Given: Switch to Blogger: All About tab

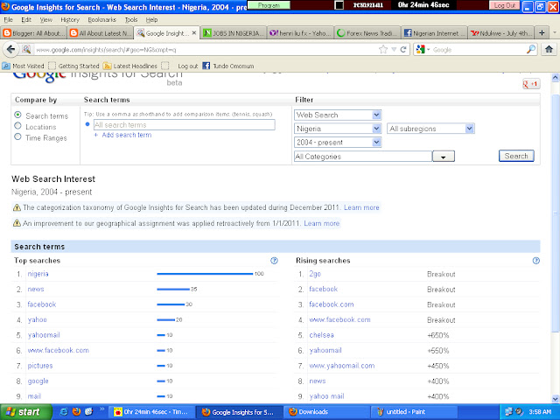Looking at the screenshot, I should pos(33,33).
